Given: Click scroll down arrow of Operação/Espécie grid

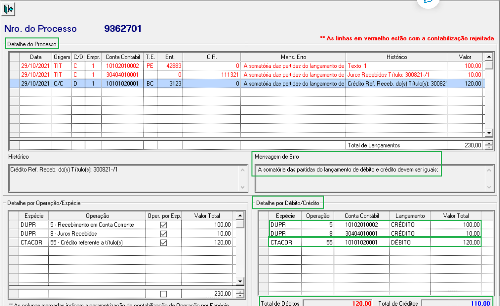Looking at the screenshot, I should 240,281.
